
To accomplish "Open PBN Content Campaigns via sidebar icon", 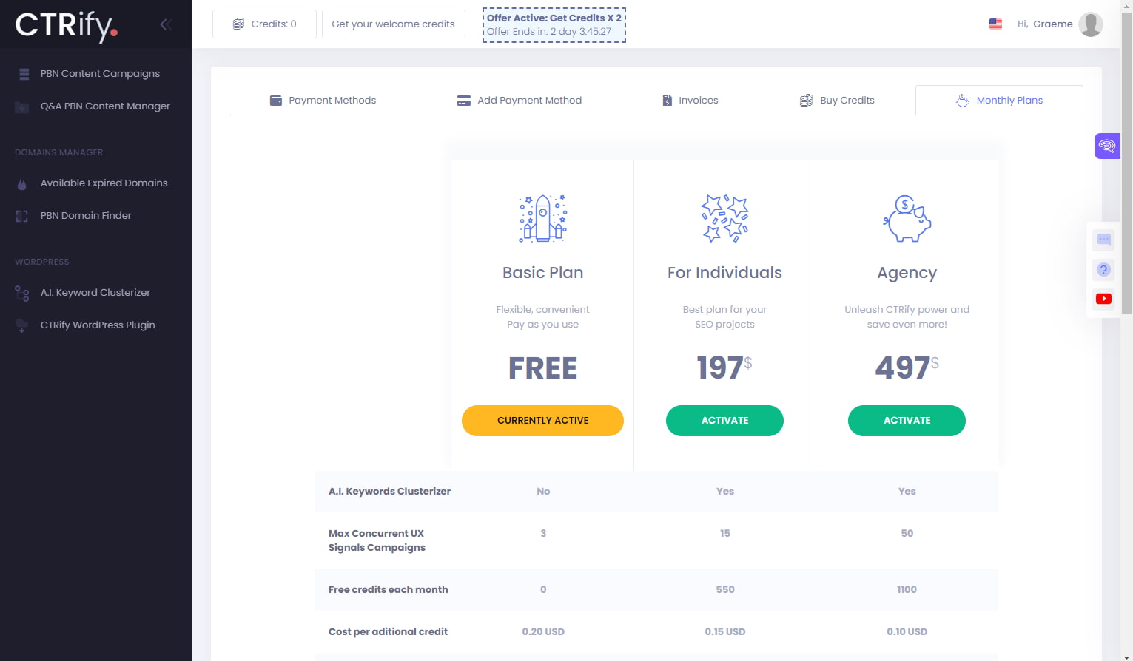I will [24, 73].
